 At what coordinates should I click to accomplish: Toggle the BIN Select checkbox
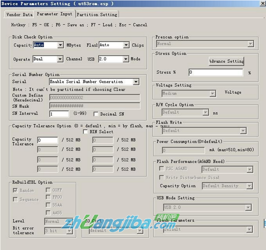tap(86, 132)
